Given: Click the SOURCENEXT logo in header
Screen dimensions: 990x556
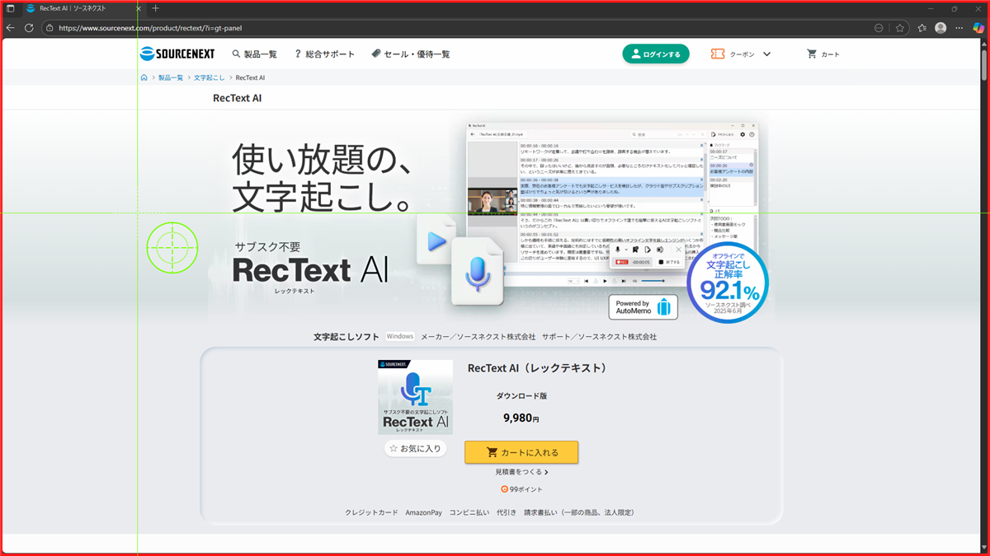Looking at the screenshot, I should pos(177,54).
